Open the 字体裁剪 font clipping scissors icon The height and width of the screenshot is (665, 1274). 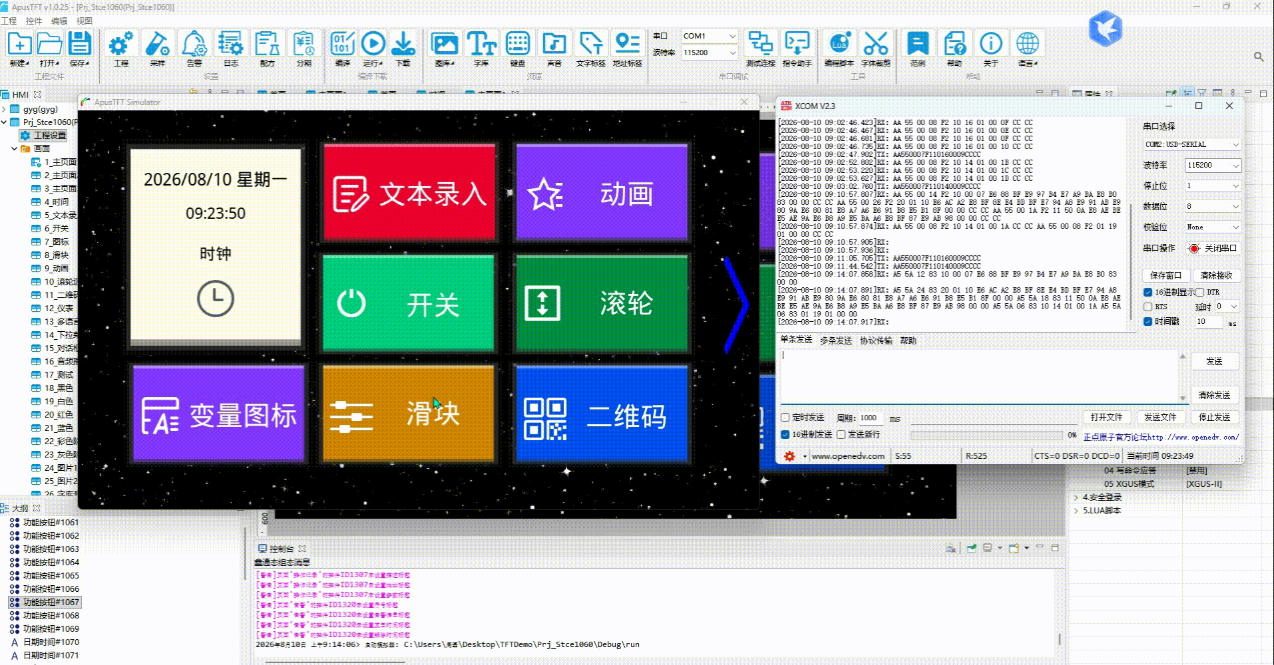point(875,44)
